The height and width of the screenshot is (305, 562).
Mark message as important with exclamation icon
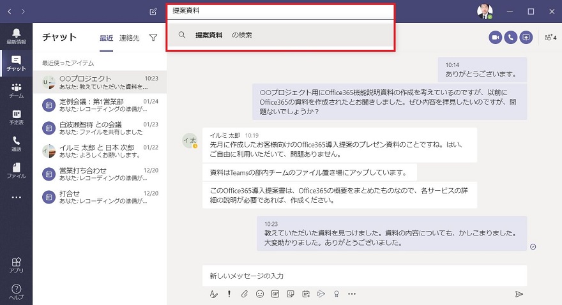point(229,294)
